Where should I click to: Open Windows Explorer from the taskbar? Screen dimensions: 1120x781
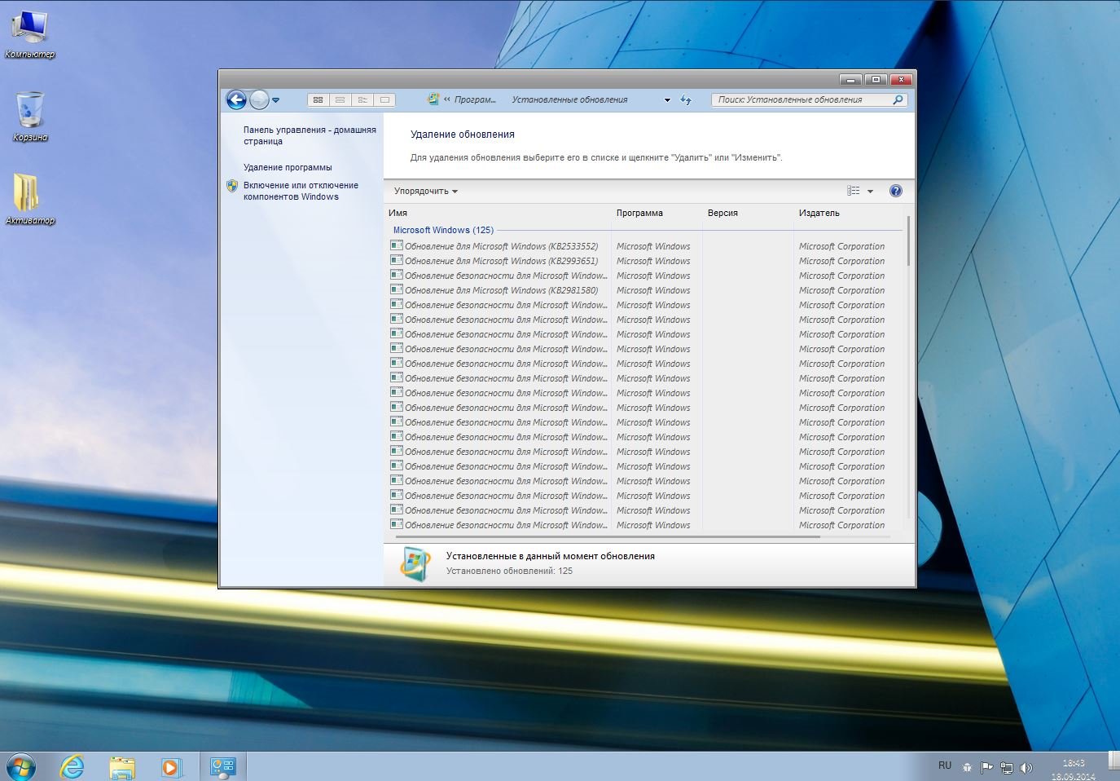(122, 766)
